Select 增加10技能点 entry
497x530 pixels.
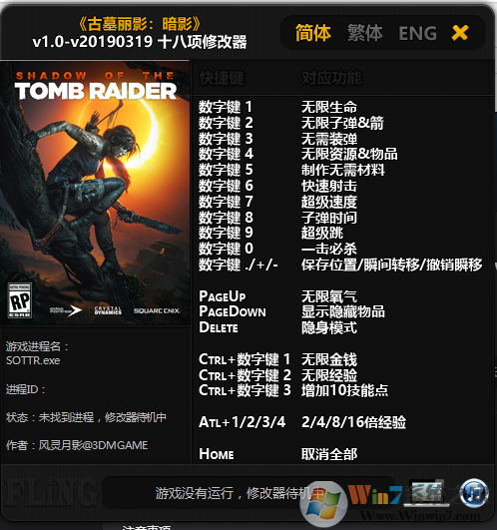pyautogui.click(x=344, y=390)
